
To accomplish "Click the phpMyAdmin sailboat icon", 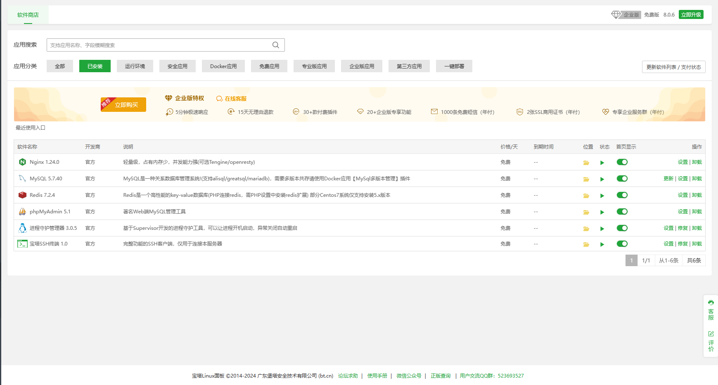I will (22, 212).
